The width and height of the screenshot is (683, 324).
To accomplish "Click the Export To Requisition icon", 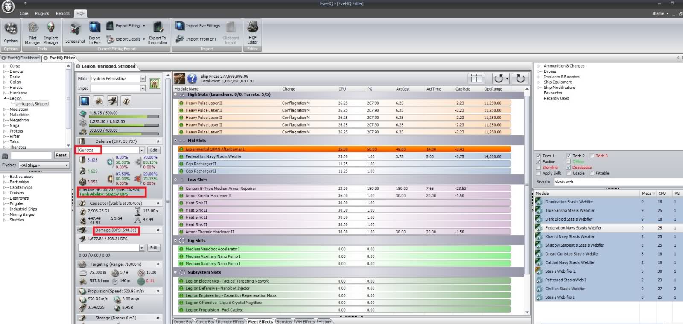I will pos(158,32).
